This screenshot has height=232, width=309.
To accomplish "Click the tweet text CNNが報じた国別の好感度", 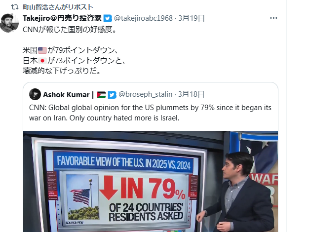I will pos(70,30).
